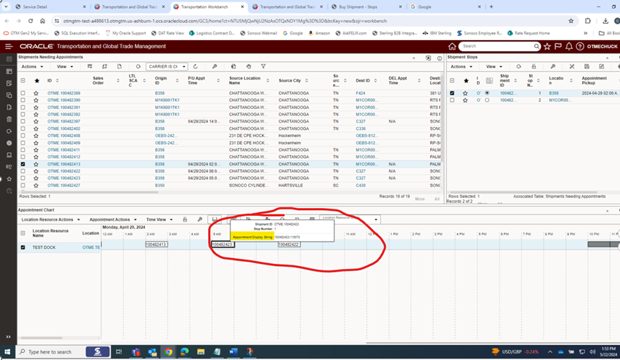The image size is (620, 360).
Task: Open the Time View dropdown
Action: (x=159, y=219)
